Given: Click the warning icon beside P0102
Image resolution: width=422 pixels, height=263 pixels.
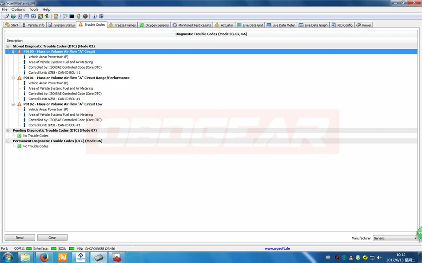Looking at the screenshot, I should coord(20,104).
